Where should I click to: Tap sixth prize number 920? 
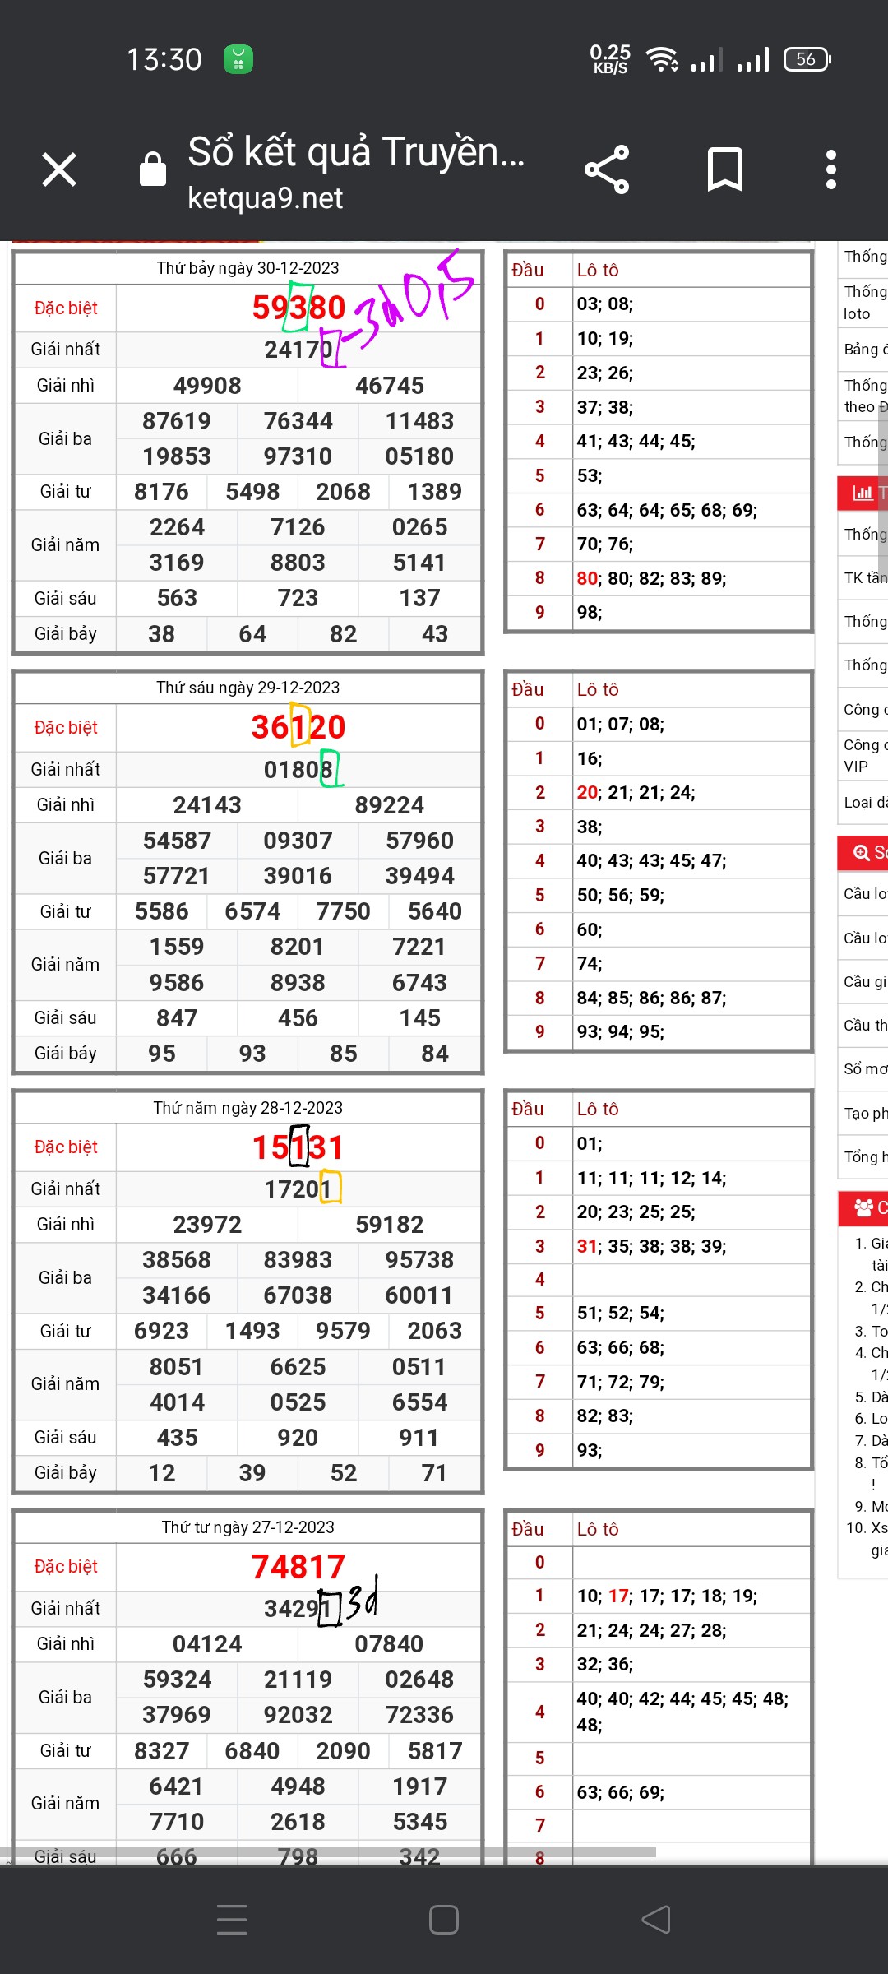coord(298,1438)
